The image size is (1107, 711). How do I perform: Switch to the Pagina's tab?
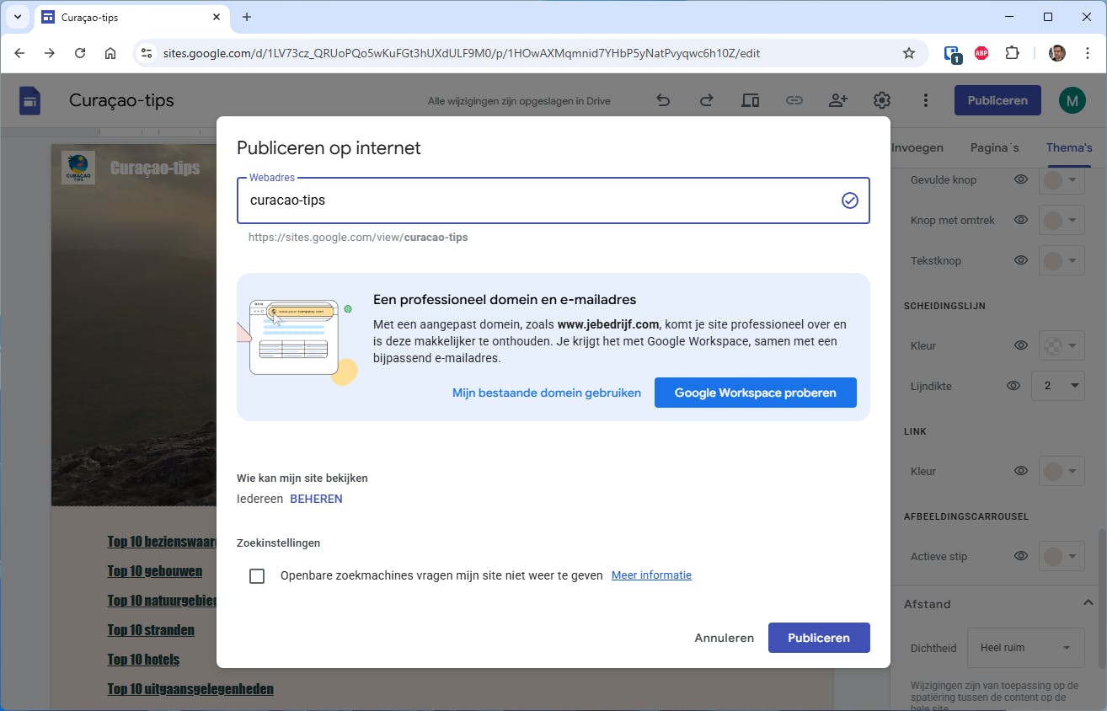pyautogui.click(x=995, y=147)
